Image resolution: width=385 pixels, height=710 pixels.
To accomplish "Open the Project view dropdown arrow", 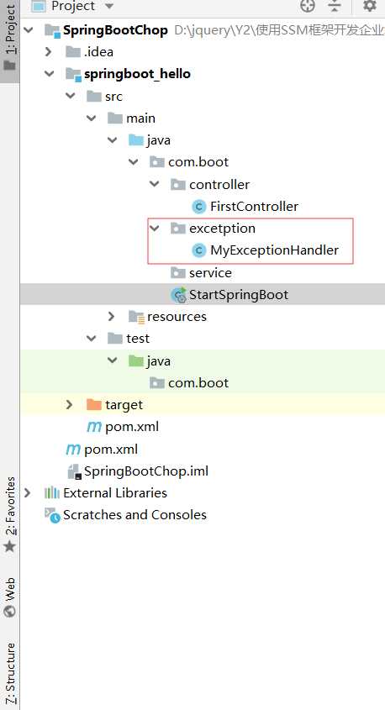I will 108,7.
